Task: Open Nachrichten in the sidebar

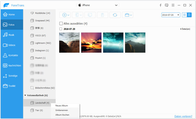Action: click(x=12, y=65)
